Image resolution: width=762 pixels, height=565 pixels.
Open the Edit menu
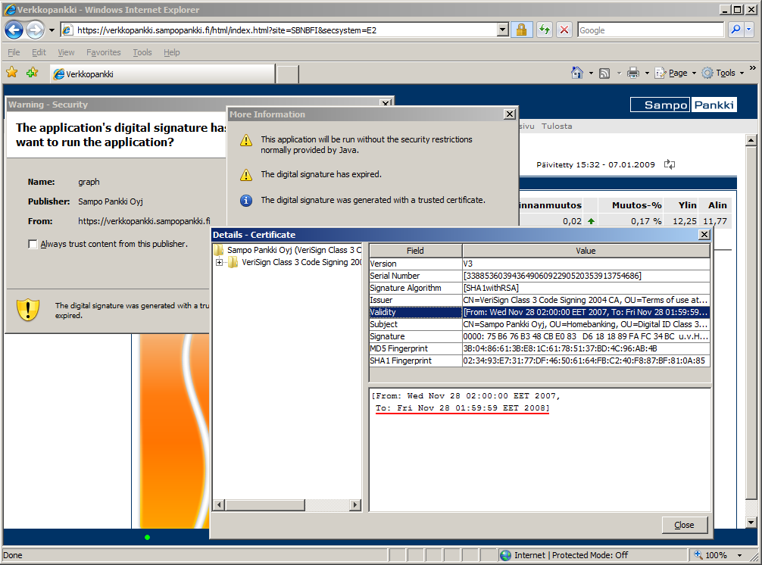(x=39, y=52)
